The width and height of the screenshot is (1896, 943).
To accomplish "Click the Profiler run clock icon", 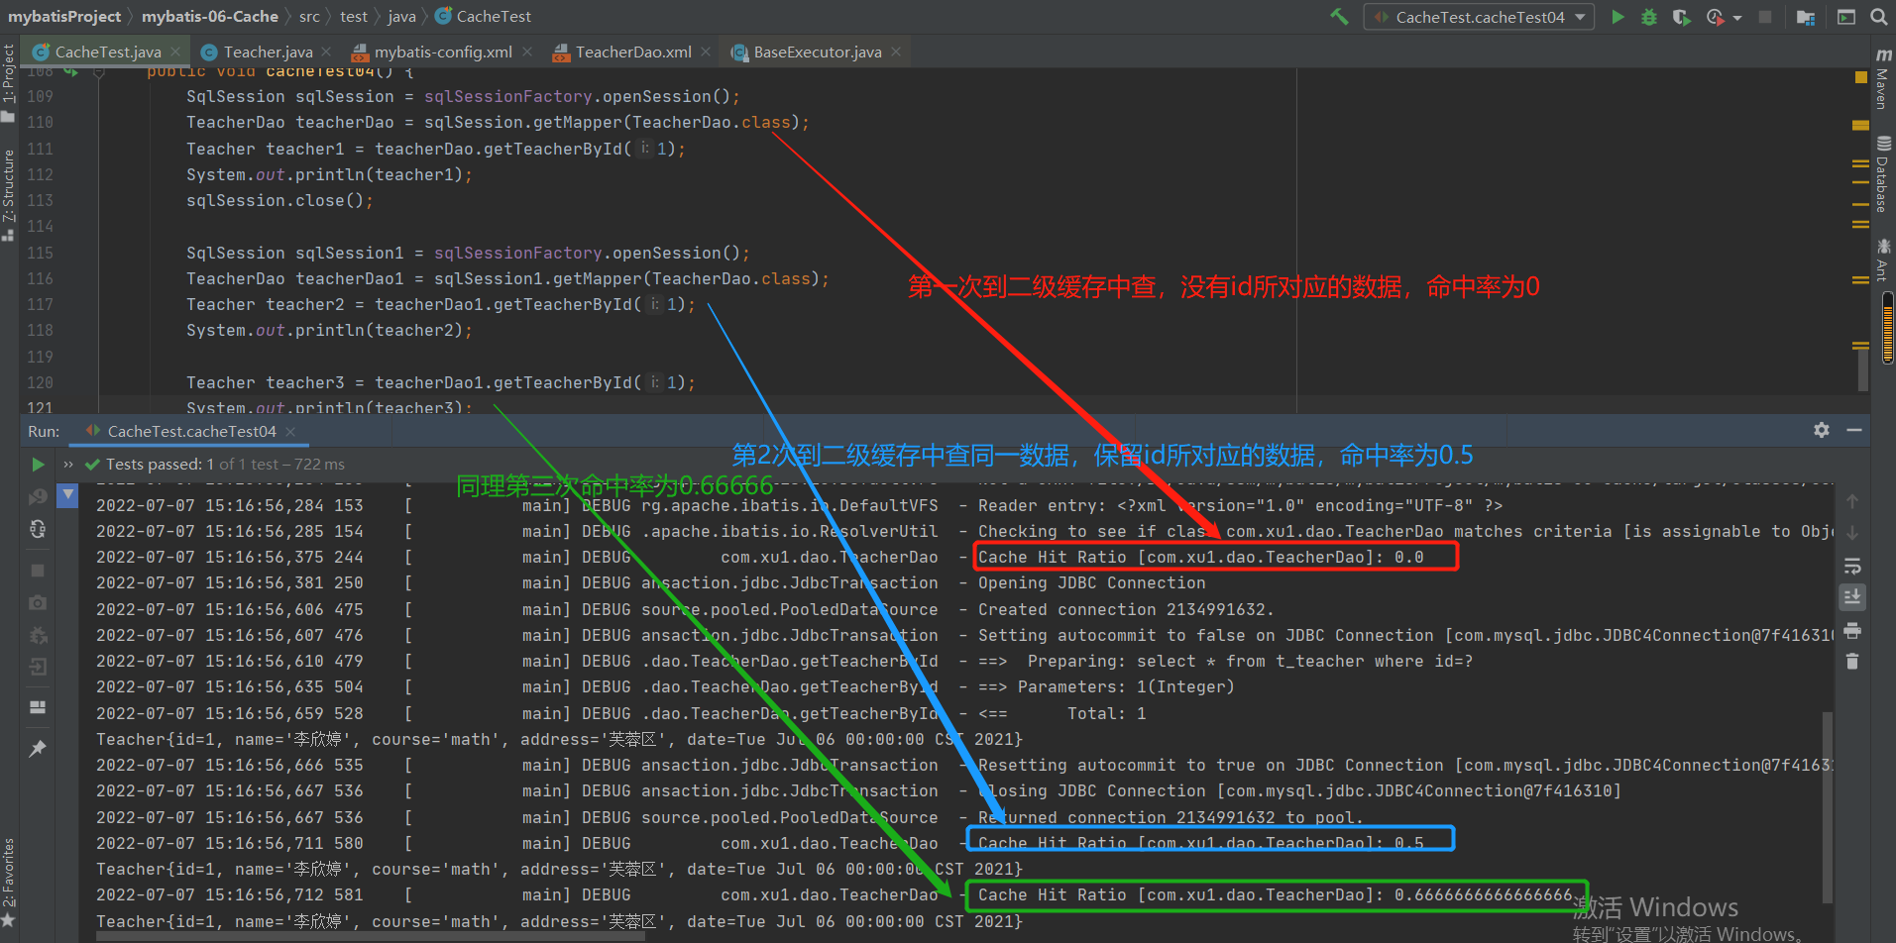I will click(1715, 17).
